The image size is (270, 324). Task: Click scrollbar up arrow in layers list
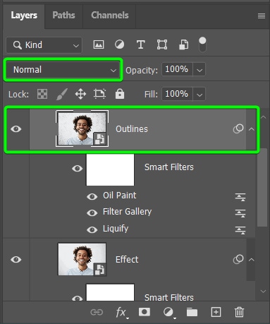pos(263,117)
